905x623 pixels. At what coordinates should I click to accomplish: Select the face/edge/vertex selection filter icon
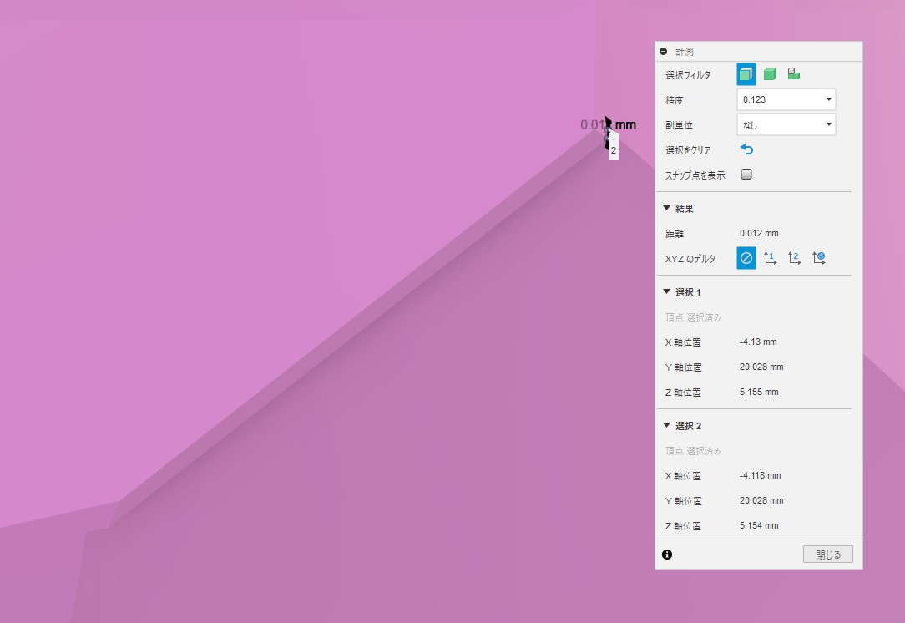(746, 74)
